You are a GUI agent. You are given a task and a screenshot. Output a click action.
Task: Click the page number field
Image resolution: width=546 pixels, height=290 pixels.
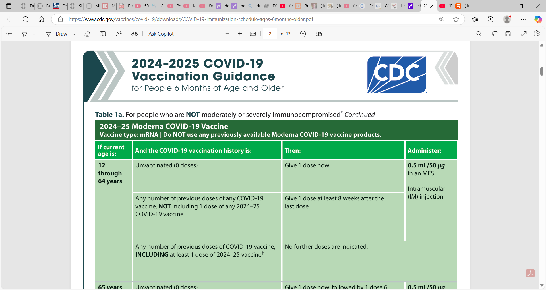tap(270, 34)
